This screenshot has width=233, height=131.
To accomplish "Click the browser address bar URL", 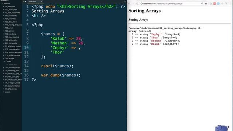I will point(163,4).
